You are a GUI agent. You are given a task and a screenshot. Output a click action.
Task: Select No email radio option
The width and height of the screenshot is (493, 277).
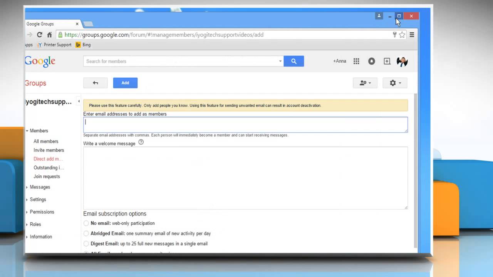pyautogui.click(x=86, y=223)
